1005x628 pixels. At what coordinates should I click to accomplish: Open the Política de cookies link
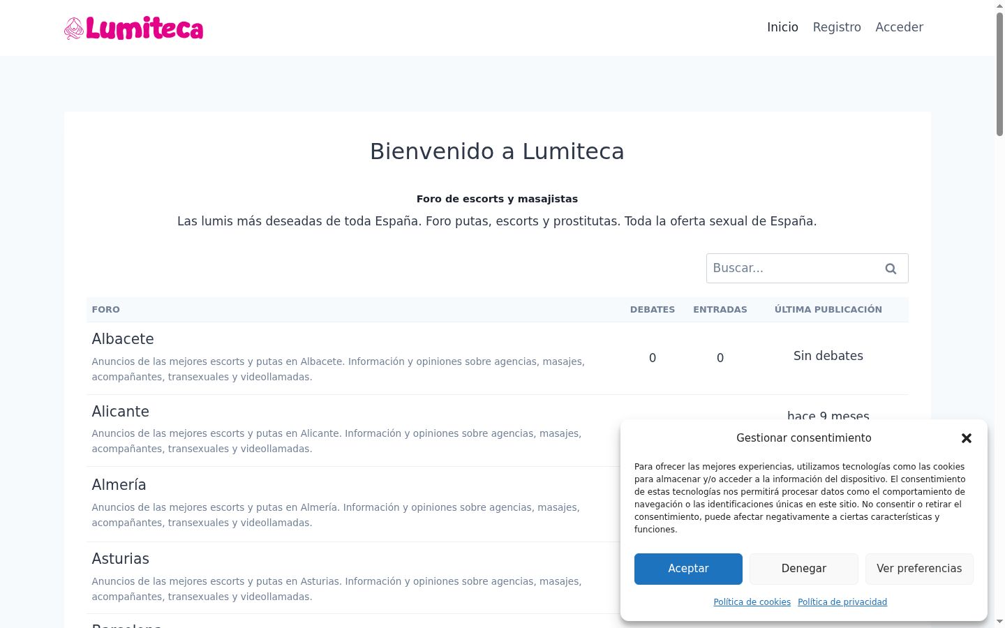[x=752, y=602]
